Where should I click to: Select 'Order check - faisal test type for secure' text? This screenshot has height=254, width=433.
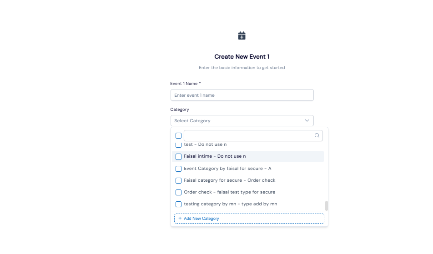[229, 192]
